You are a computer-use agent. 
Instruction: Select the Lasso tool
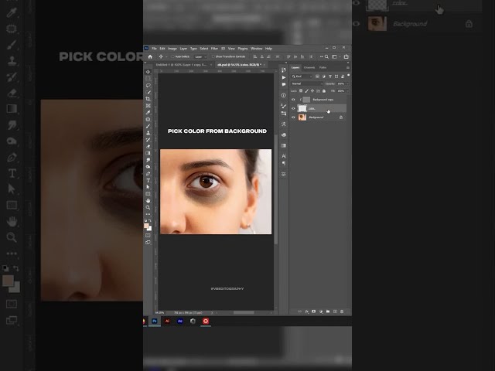148,85
